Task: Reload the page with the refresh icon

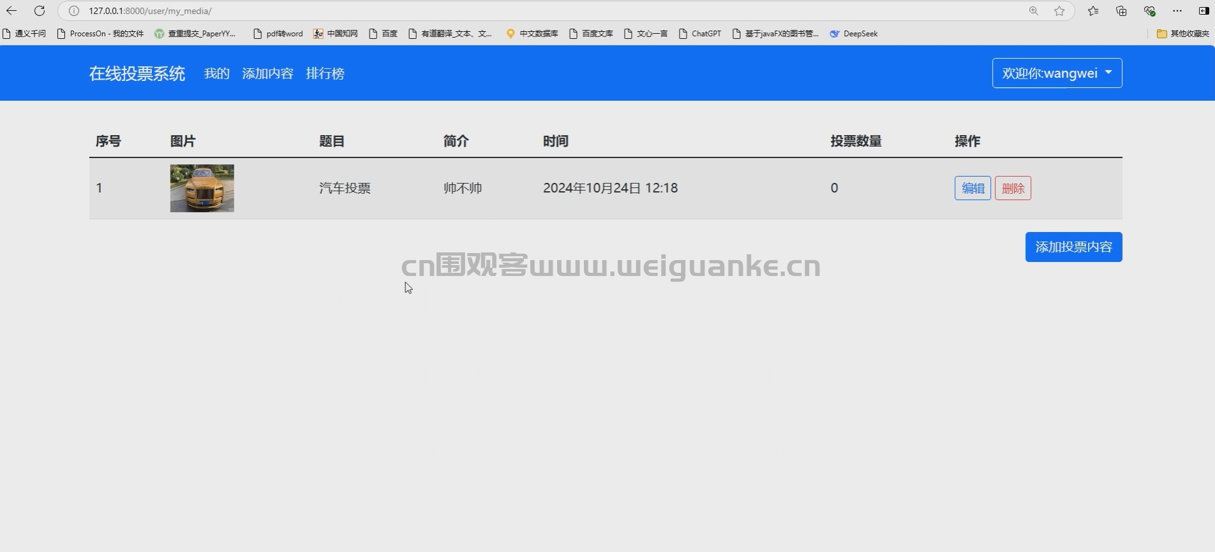Action: (x=40, y=11)
